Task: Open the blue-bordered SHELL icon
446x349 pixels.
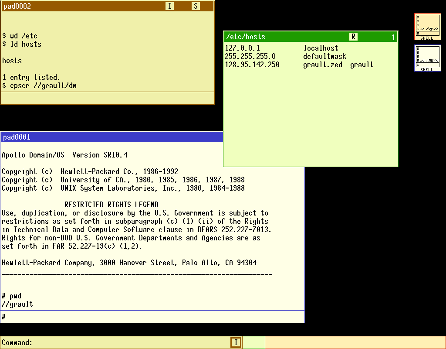Action: 428,58
